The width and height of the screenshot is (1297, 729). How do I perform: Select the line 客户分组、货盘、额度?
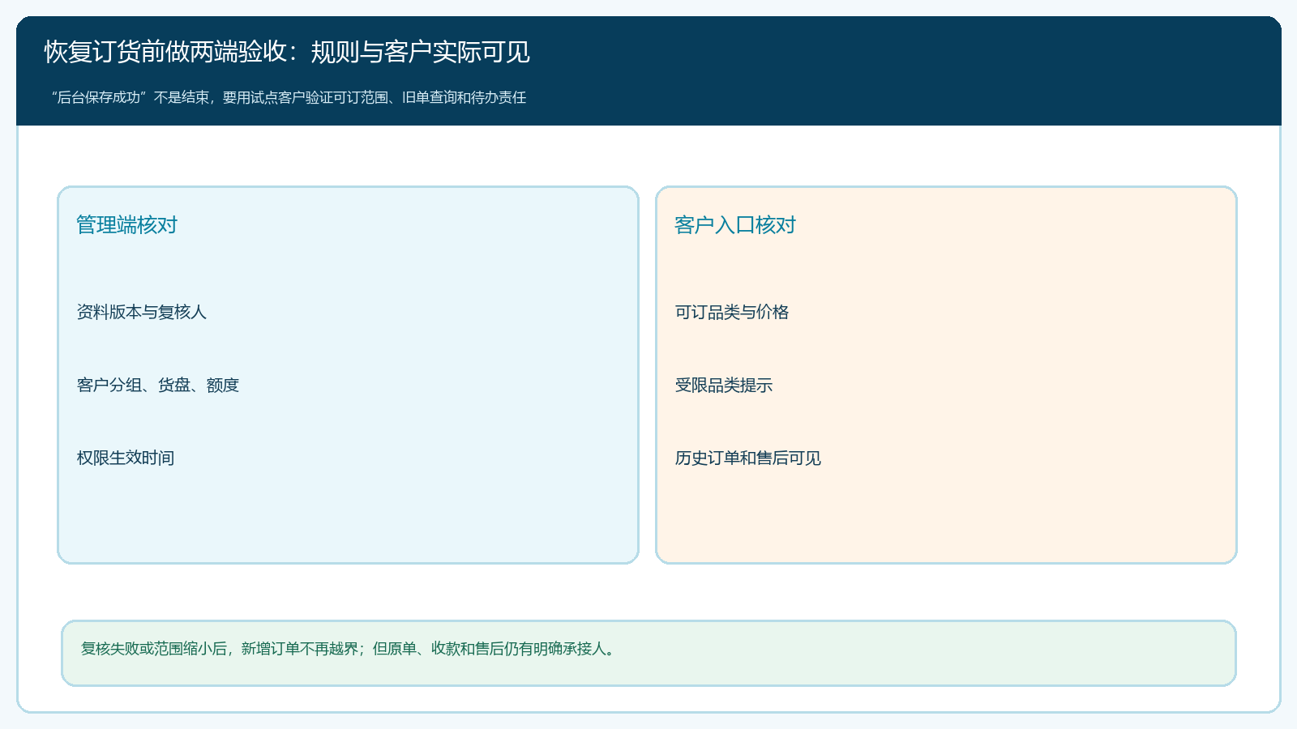[158, 385]
